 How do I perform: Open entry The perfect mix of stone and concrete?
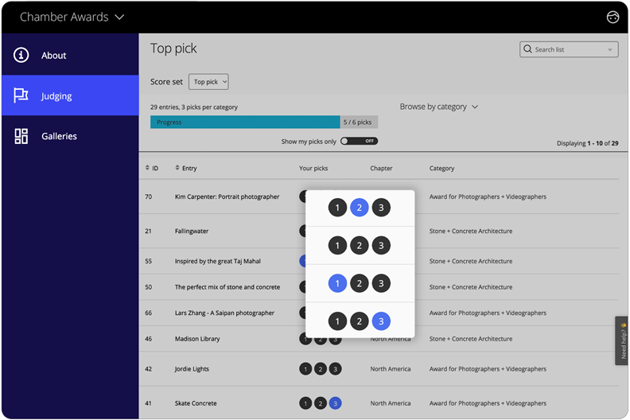pos(227,287)
